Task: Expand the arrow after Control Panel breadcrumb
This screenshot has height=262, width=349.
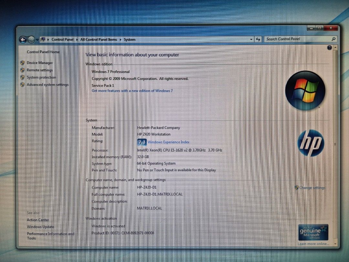Action: click(77, 40)
